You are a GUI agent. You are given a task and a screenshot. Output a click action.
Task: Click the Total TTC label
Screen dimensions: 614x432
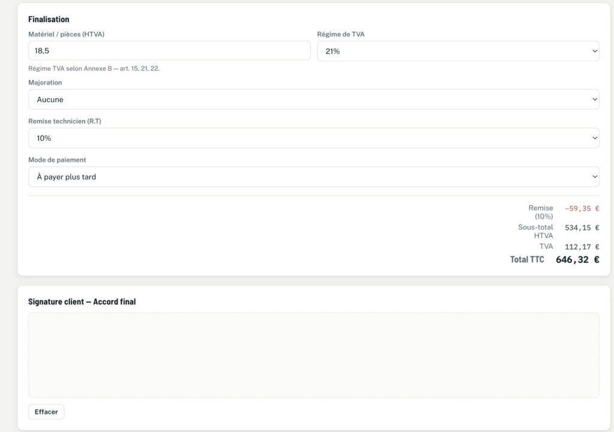[526, 259]
